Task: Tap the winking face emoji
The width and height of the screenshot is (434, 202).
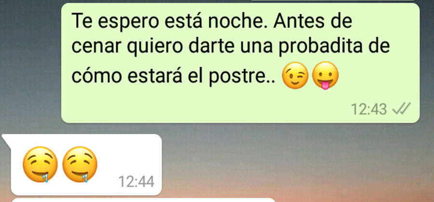Action: pos(295,76)
